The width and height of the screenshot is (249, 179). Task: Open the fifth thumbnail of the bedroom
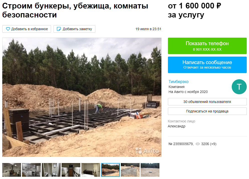coord(91,170)
